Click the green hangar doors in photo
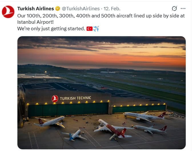The height and width of the screenshot is (151, 196). coord(69,109)
